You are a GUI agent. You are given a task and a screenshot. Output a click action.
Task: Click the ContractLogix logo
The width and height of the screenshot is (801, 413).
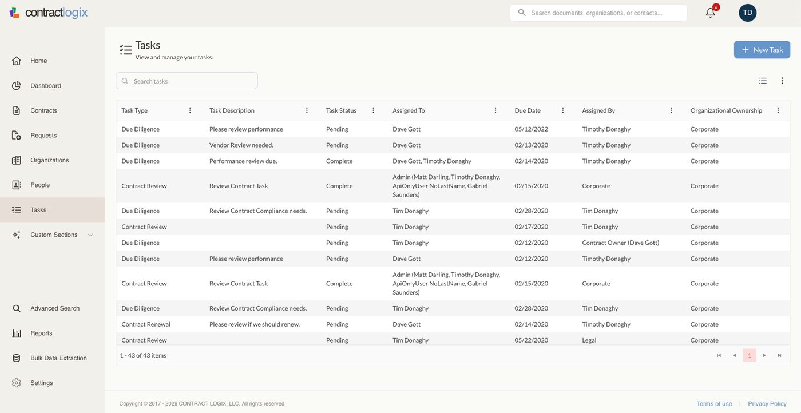49,13
